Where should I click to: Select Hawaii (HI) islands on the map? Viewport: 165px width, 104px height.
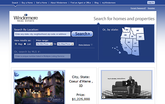tap(117, 50)
